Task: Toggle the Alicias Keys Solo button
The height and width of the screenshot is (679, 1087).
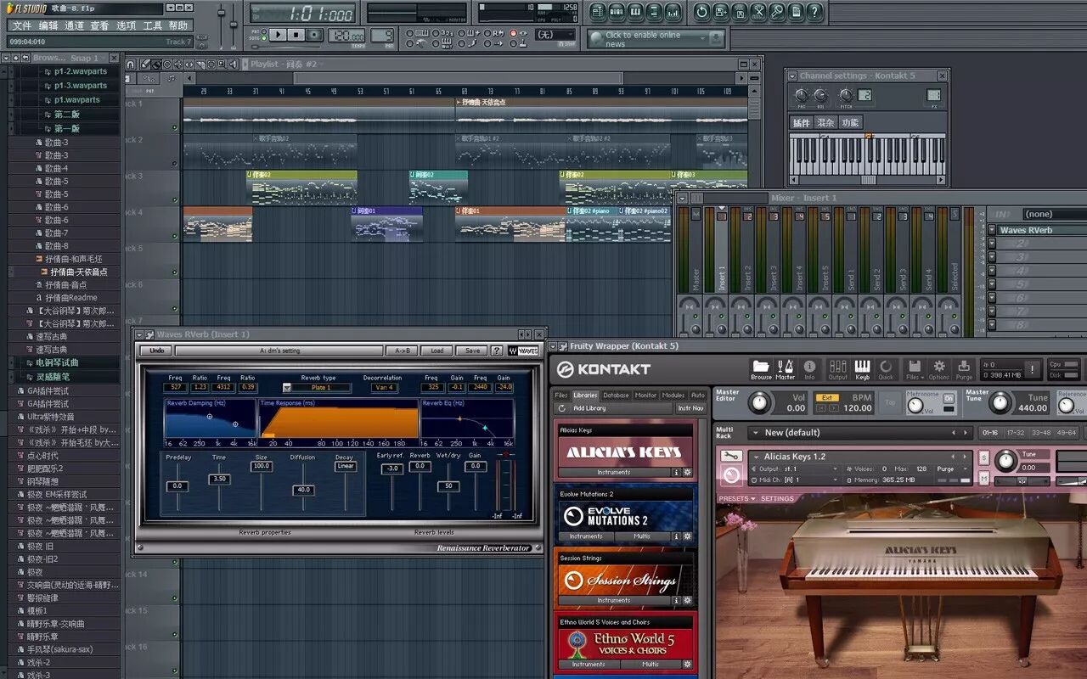Action: tap(984, 458)
